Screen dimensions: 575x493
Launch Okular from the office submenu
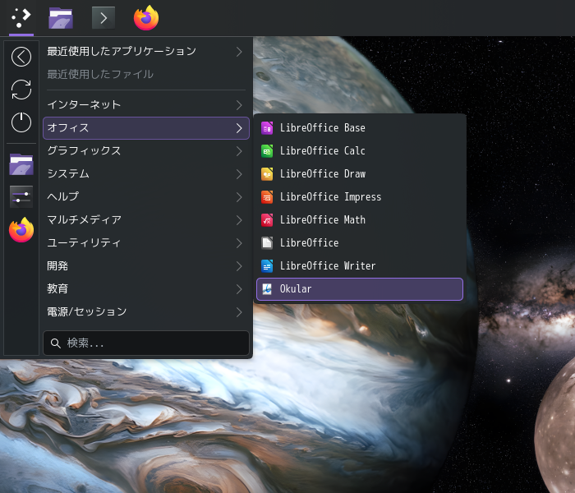(360, 289)
